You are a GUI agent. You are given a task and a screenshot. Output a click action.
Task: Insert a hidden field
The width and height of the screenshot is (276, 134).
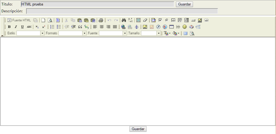click(206, 20)
